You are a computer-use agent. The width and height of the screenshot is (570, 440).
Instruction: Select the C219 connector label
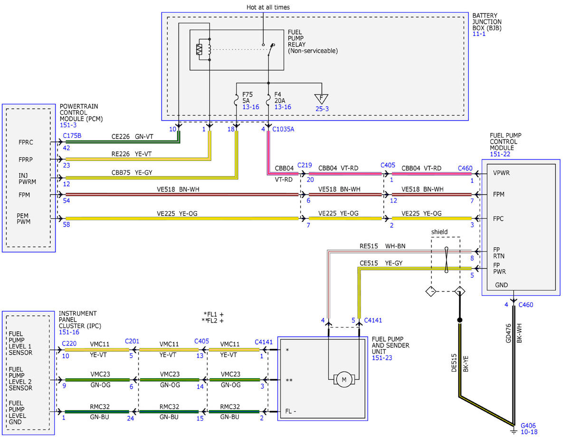(x=304, y=165)
